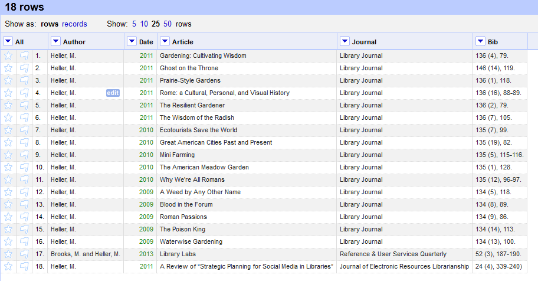The width and height of the screenshot is (538, 281).
Task: Flag the row Blood in the Forum
Action: (24, 204)
